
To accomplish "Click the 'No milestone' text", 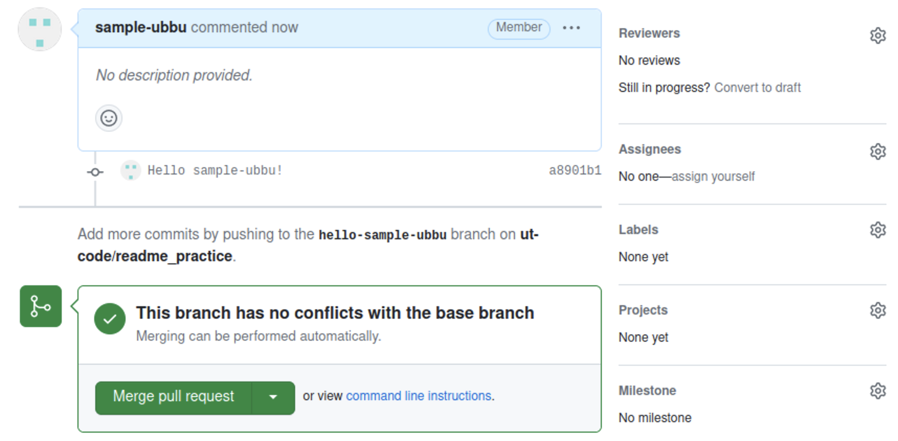I will coord(655,418).
